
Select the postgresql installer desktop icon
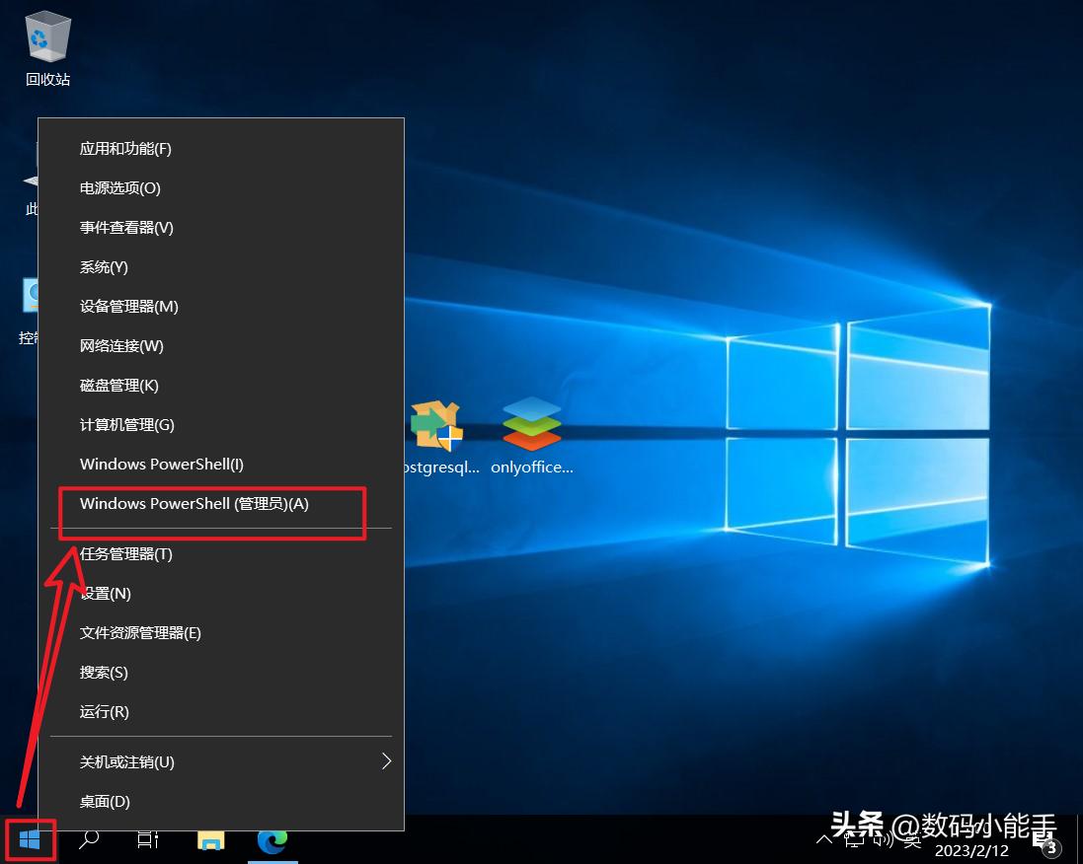(438, 438)
